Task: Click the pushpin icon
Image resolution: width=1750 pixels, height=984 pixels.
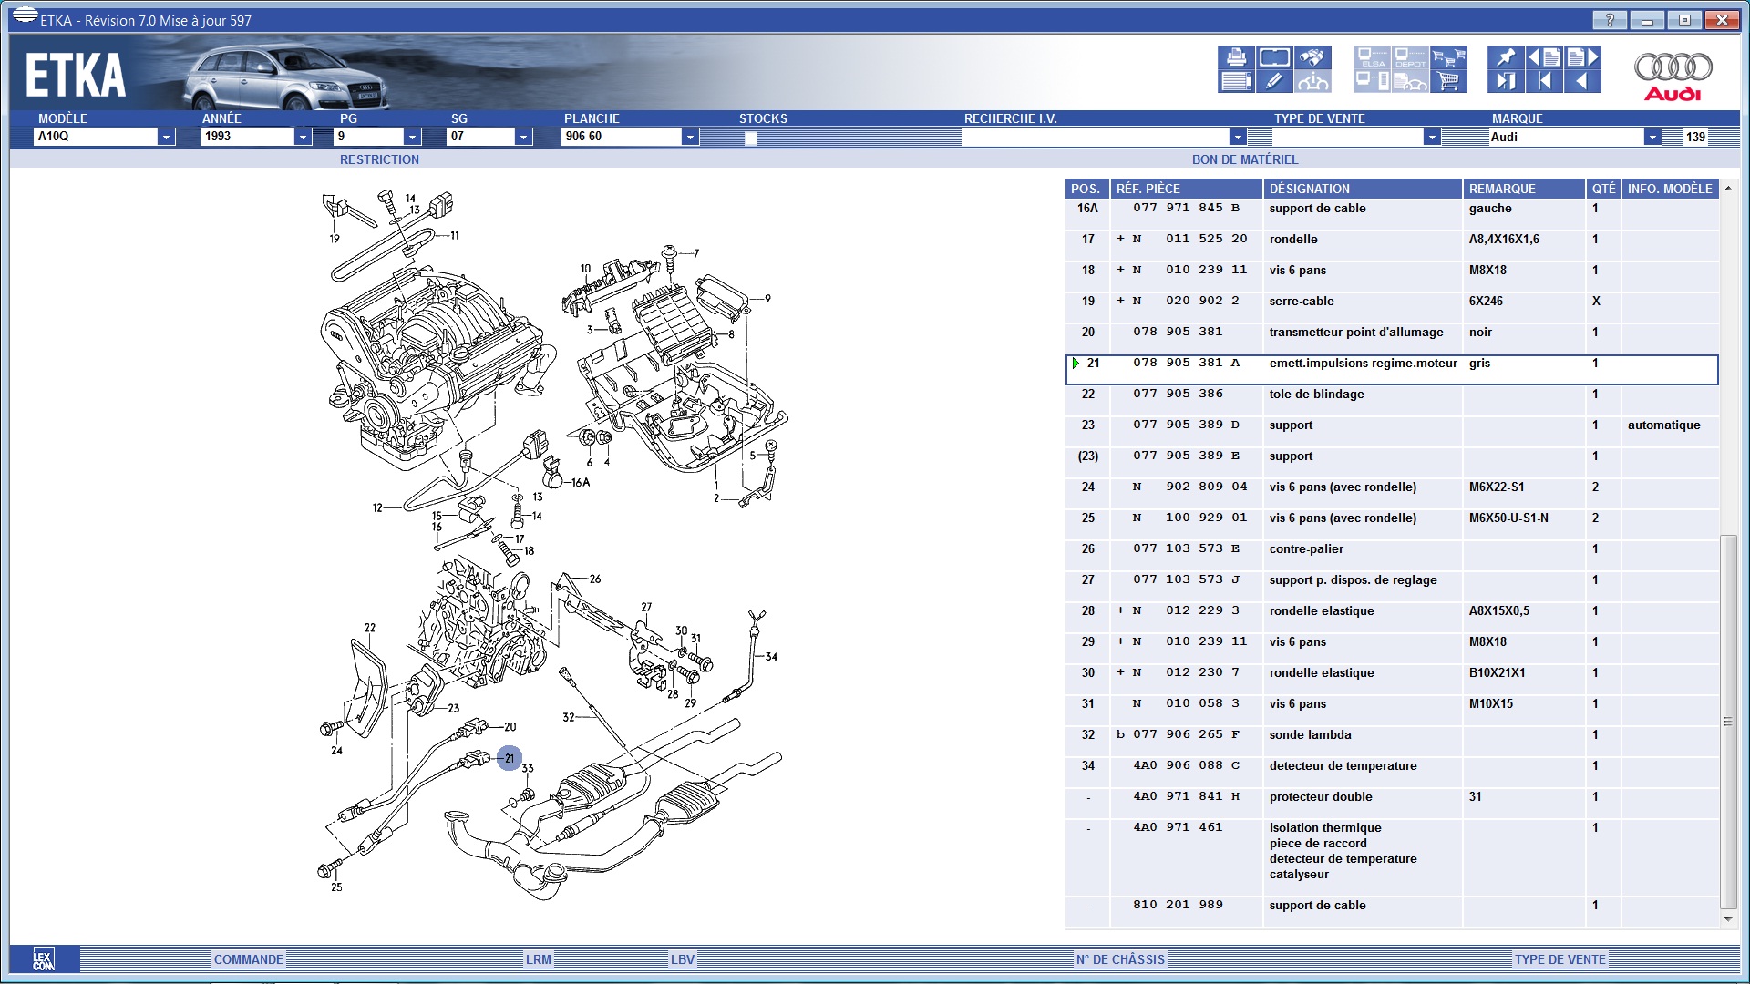Action: [1506, 57]
